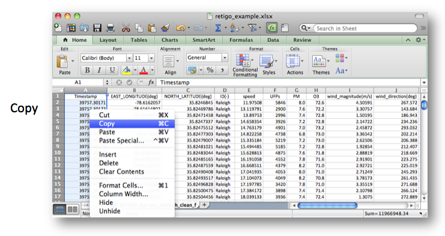Image resolution: width=445 pixels, height=236 pixels.
Task: Open the theme colors dropdown
Action: 341,58
